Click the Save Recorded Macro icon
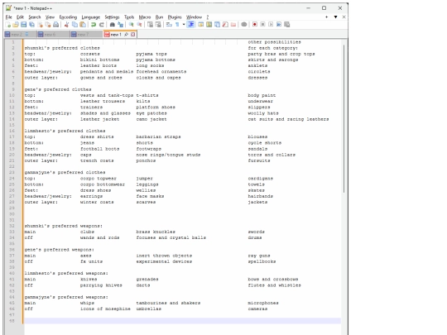 click(x=287, y=25)
